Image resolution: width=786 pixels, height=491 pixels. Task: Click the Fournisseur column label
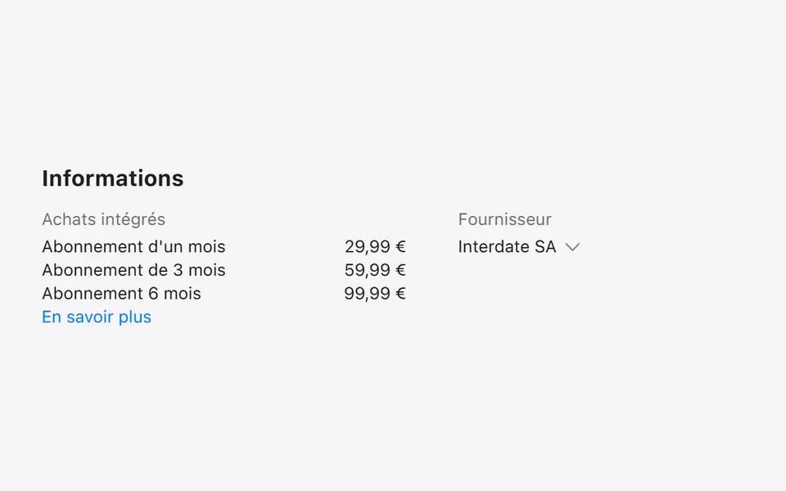[505, 219]
